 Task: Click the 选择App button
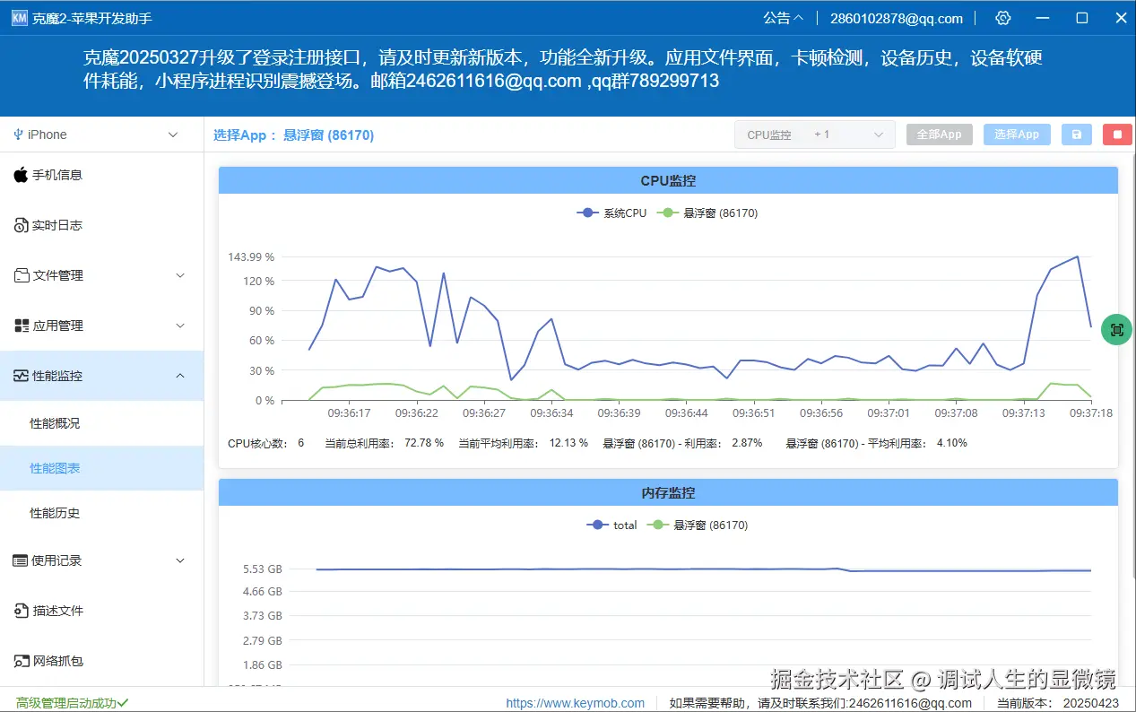click(1017, 135)
